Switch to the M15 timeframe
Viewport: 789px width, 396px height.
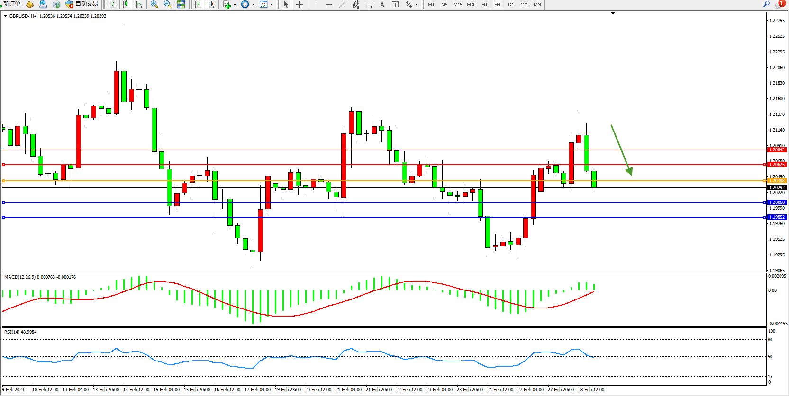(457, 4)
